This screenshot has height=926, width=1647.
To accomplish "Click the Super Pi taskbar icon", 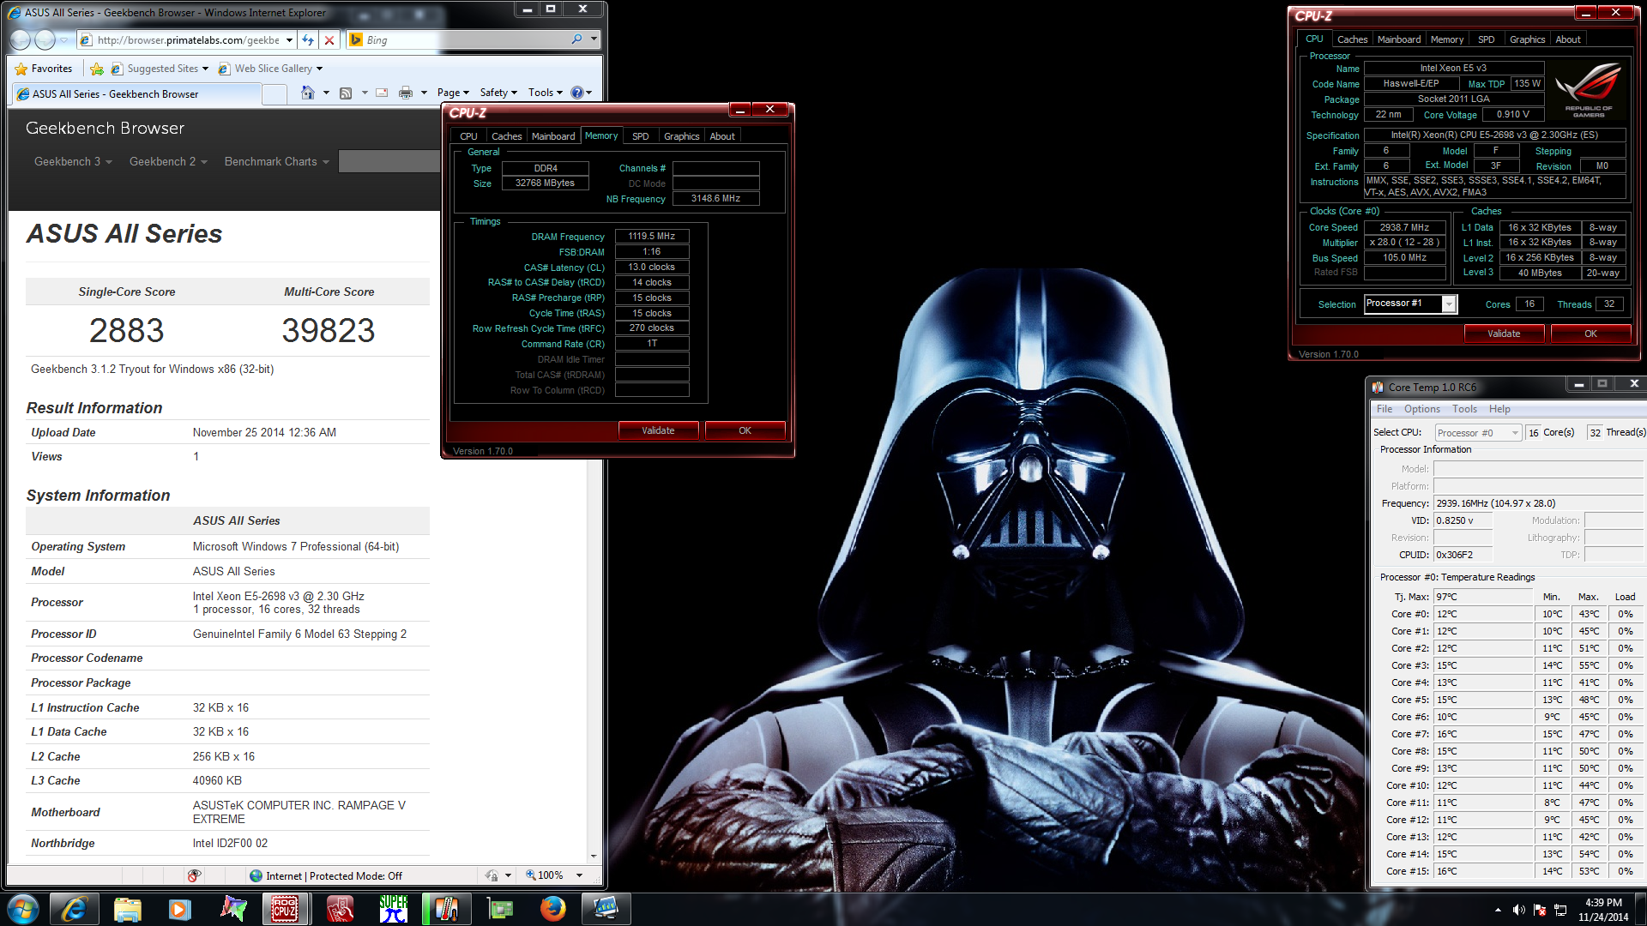I will tap(393, 909).
